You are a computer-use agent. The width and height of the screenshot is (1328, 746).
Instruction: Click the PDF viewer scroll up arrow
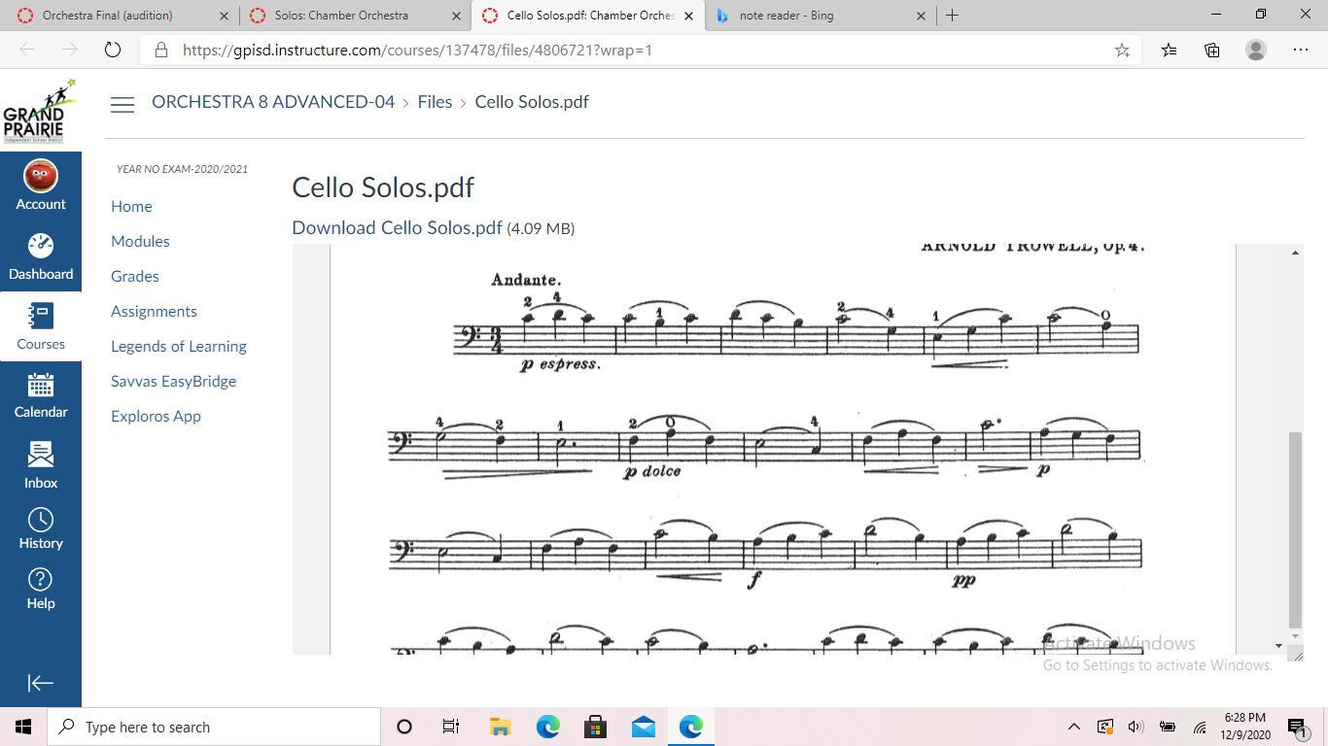(x=1294, y=253)
